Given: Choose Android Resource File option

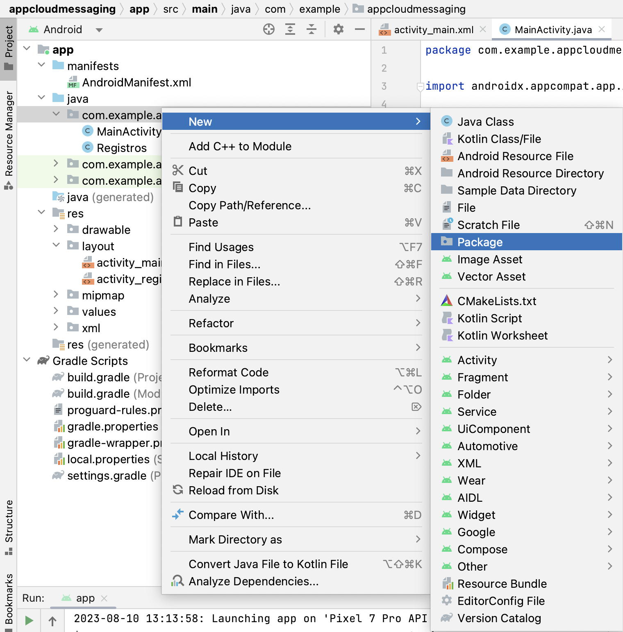Looking at the screenshot, I should [527, 156].
